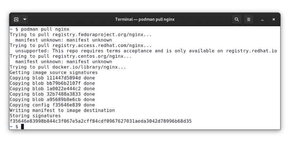Click the blob ID bb79b6b2107f
Image resolution: width=290 pixels, height=145 pixels.
[x=64, y=83]
